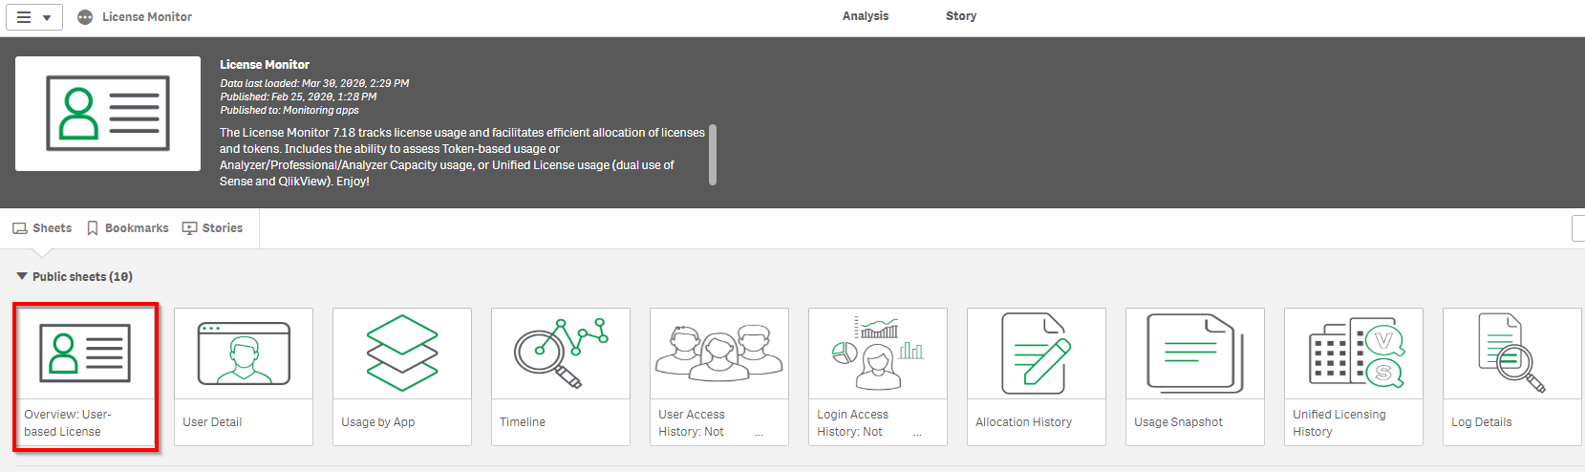Open the Timeline sheet icon
The height and width of the screenshot is (472, 1585).
(x=561, y=354)
